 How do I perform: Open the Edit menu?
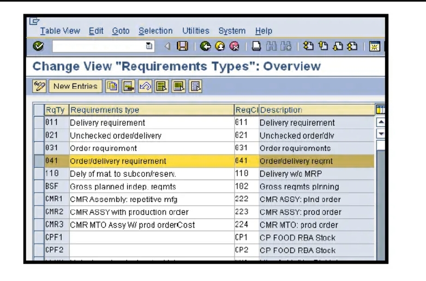96,31
